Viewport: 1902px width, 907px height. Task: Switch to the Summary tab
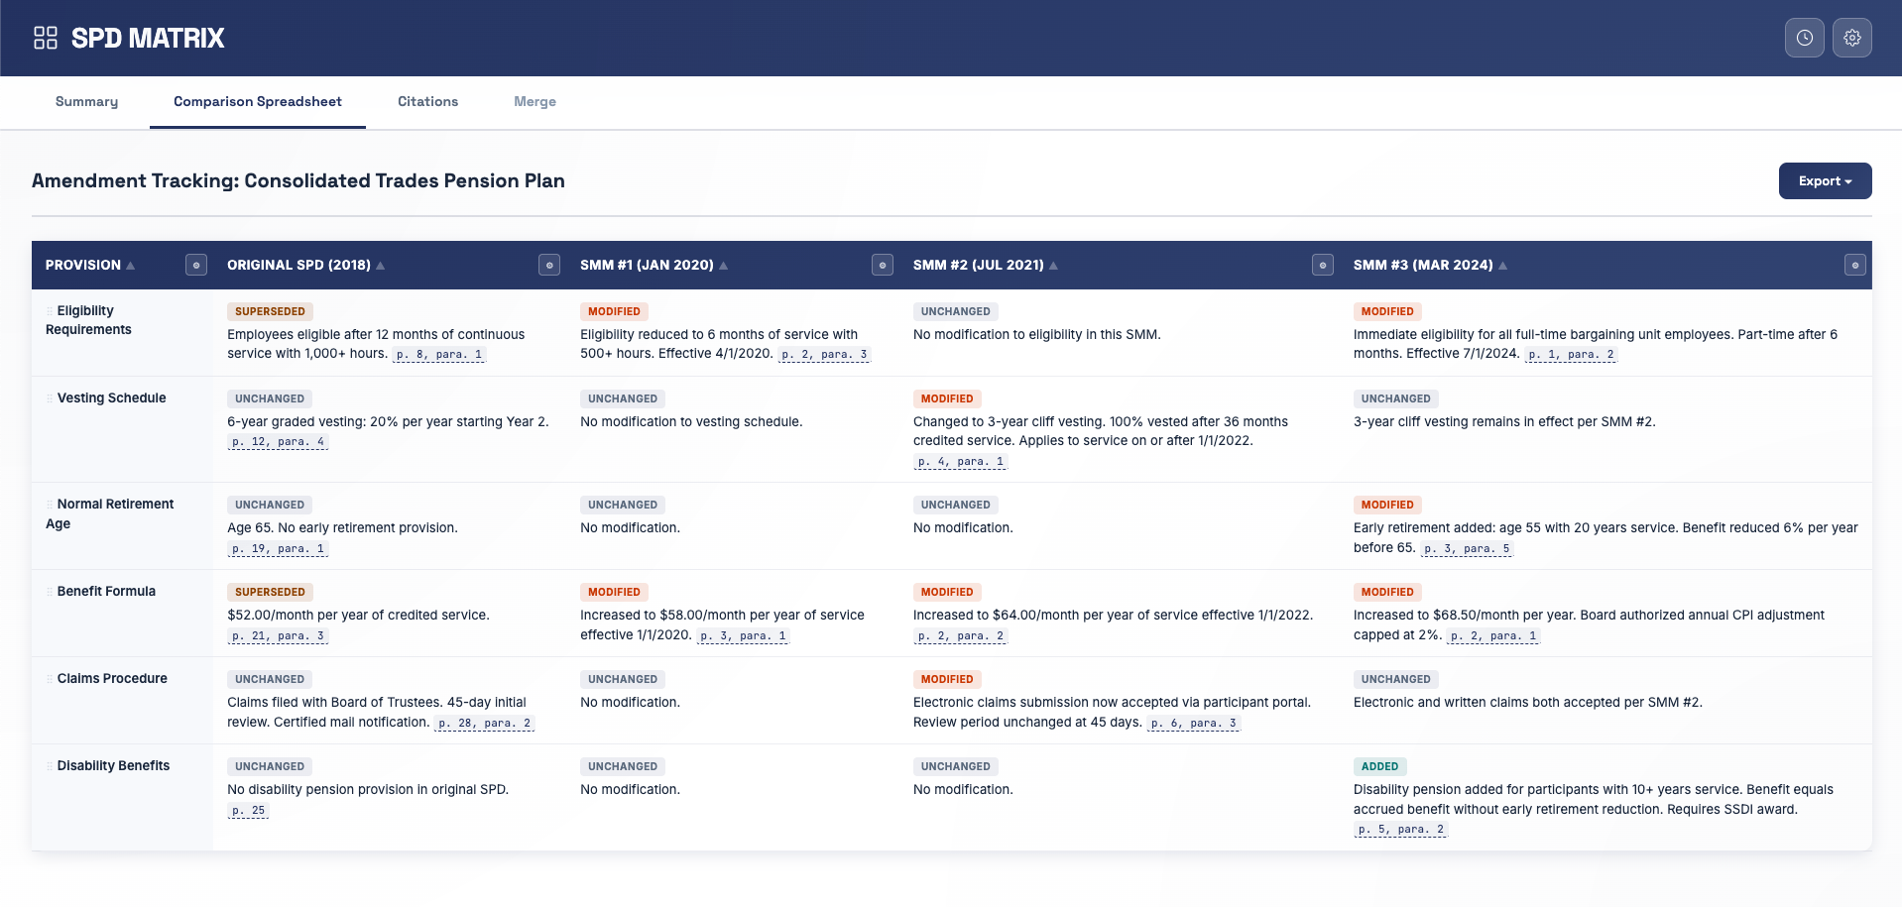click(x=86, y=102)
